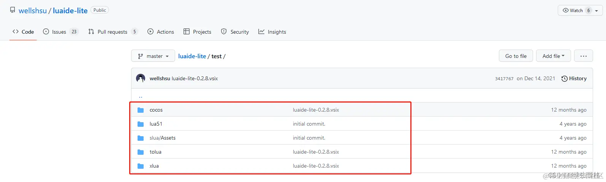Viewport: 606px width, 182px height.
Task: Click the eye icon on Watch button
Action: [566, 10]
